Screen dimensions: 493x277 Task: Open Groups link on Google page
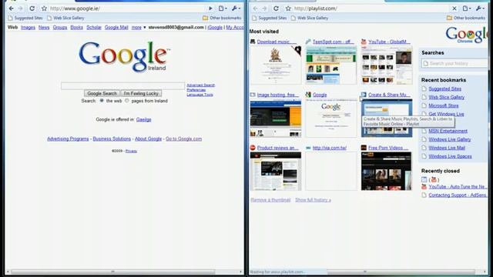point(60,28)
